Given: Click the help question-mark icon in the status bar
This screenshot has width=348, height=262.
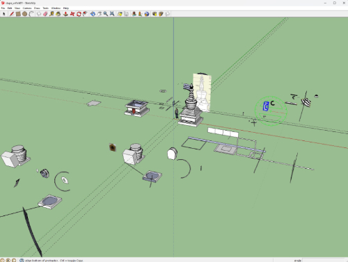Looking at the screenshot, I should (x=22, y=261).
